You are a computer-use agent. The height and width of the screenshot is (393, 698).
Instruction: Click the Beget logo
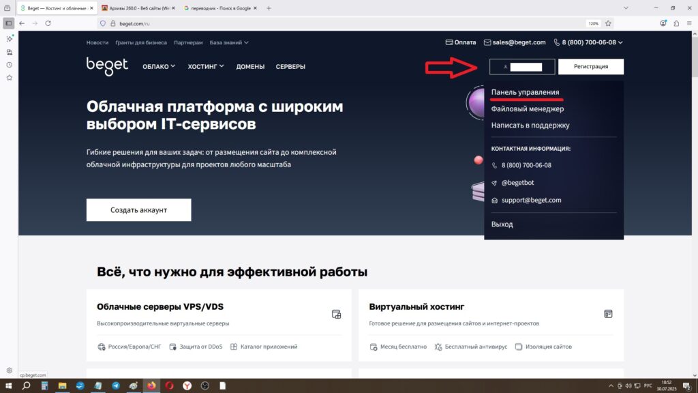tap(107, 66)
